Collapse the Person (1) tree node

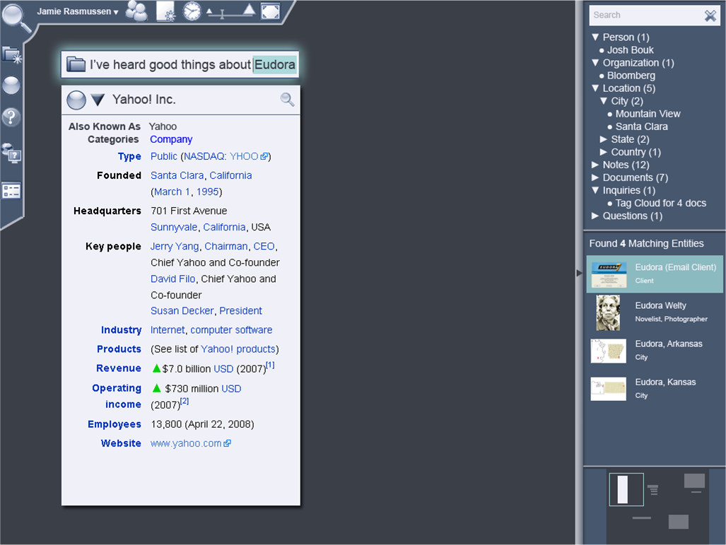coord(595,37)
